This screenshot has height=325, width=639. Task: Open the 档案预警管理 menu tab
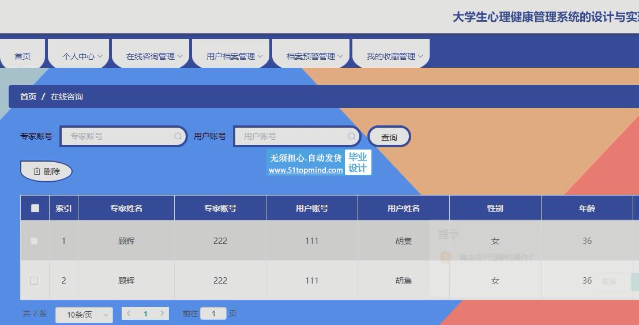(x=311, y=53)
